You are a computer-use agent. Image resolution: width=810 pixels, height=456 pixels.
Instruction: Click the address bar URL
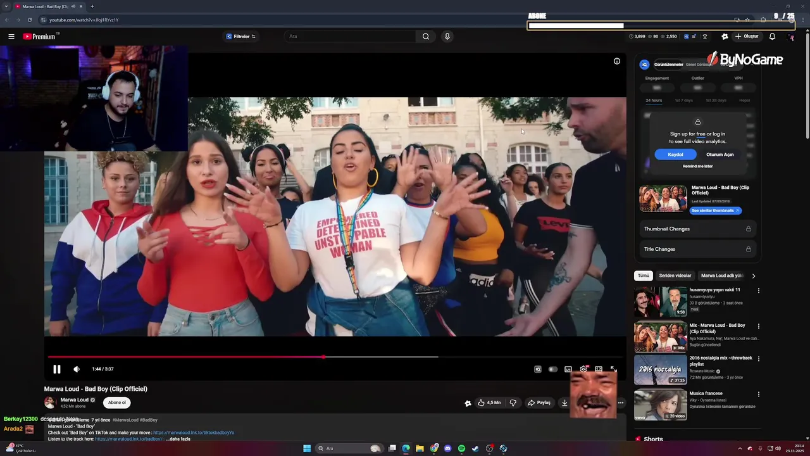tap(84, 20)
